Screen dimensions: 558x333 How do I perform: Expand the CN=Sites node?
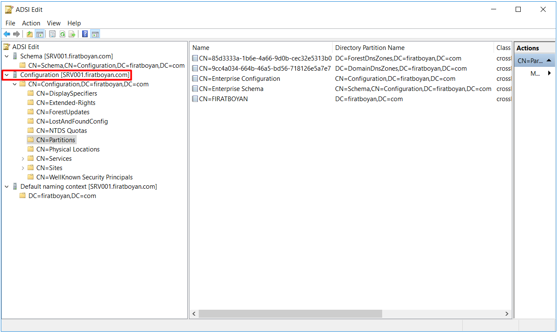pyautogui.click(x=23, y=168)
